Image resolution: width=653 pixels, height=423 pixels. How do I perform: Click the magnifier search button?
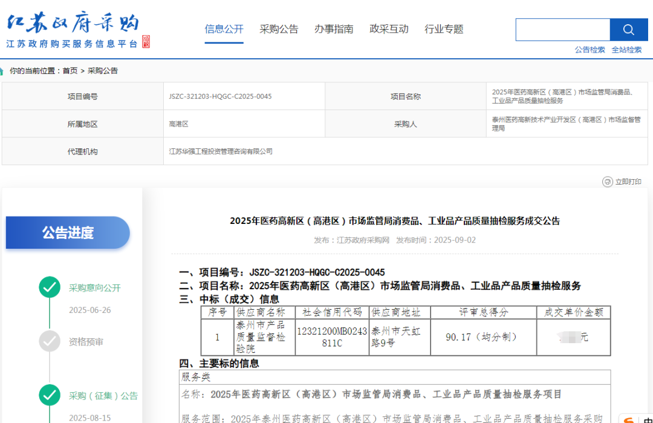(629, 30)
